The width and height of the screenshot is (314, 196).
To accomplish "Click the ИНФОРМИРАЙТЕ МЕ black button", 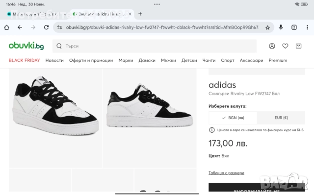I will [257, 187].
